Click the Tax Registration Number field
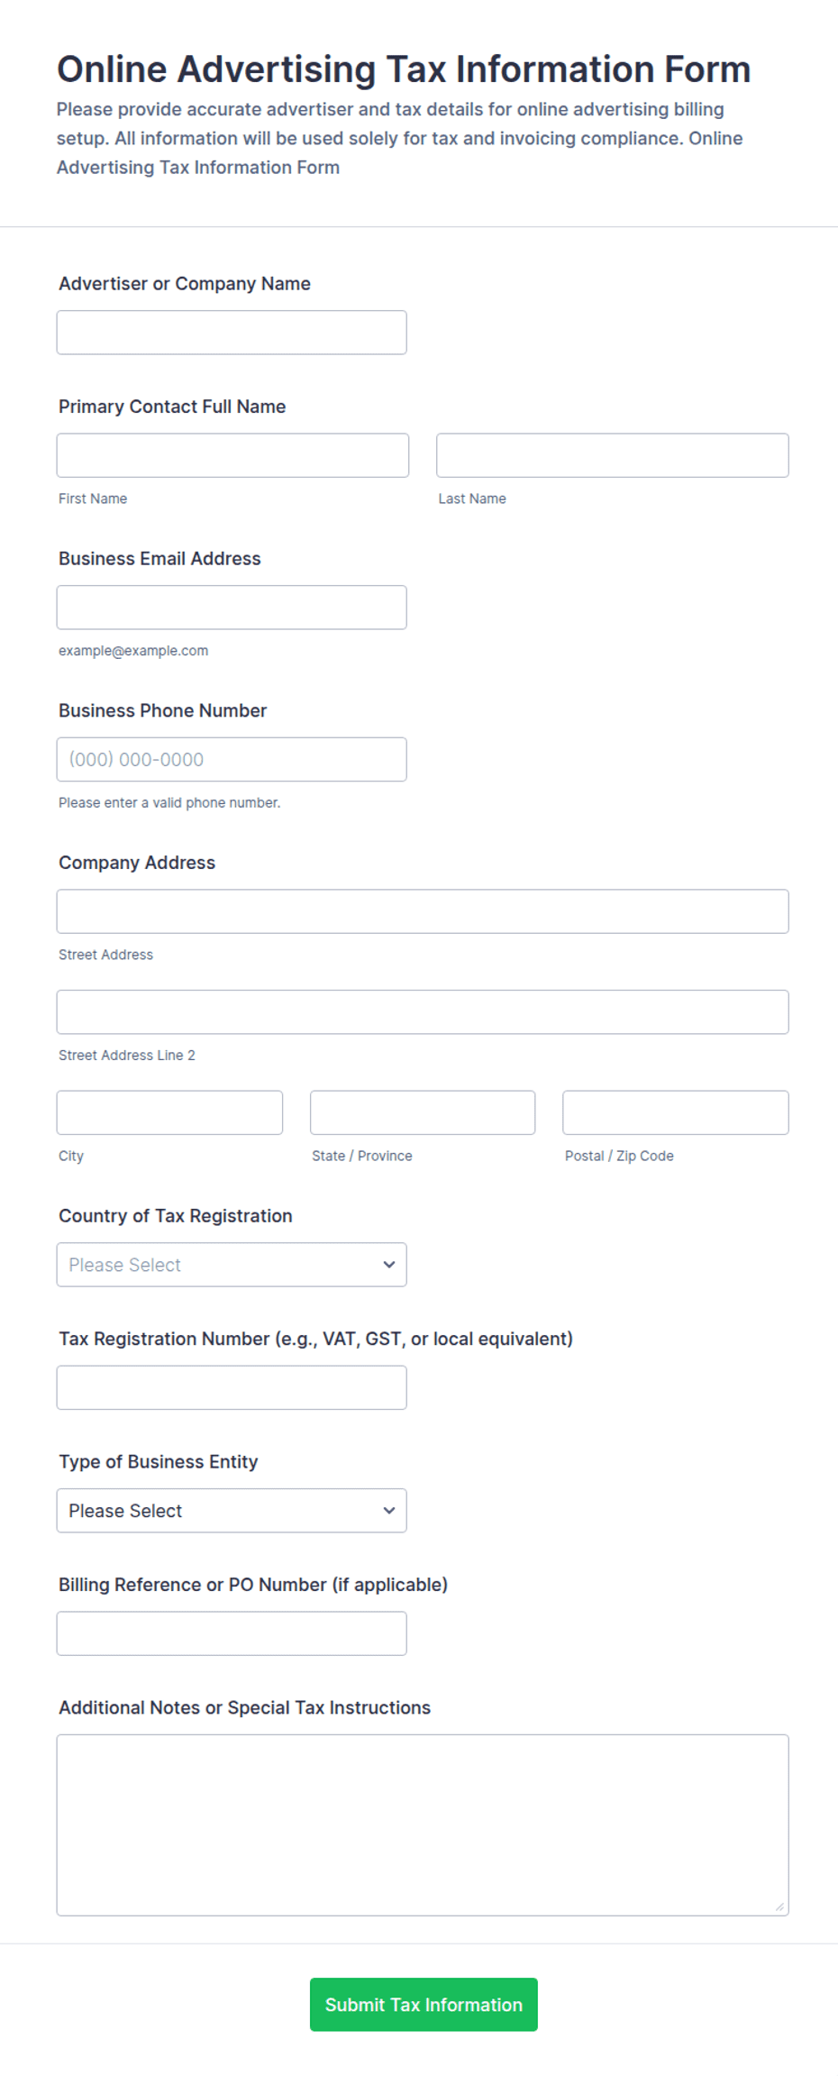838x2076 pixels. (232, 1387)
